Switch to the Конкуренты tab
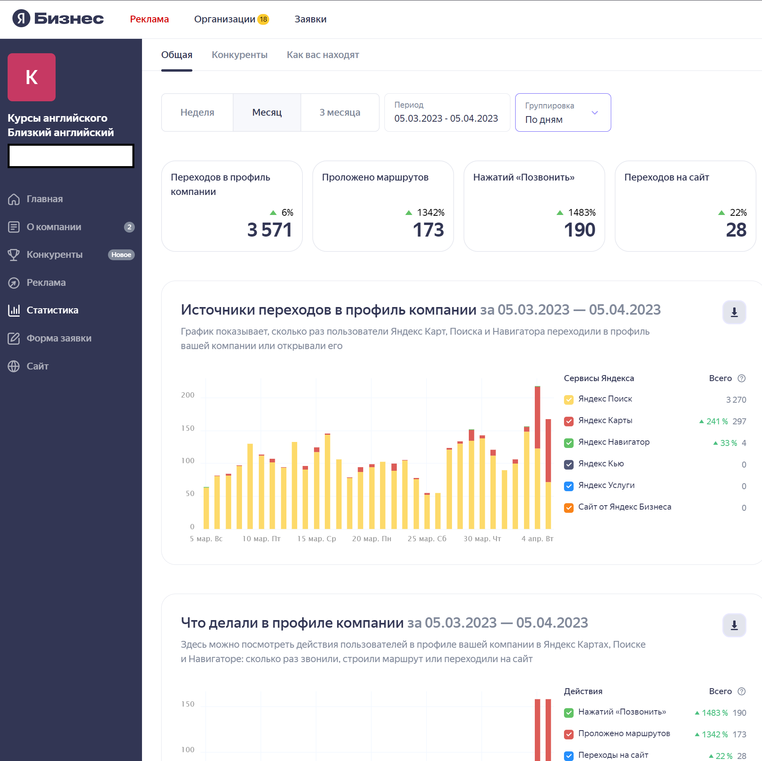This screenshot has height=761, width=762. 239,55
